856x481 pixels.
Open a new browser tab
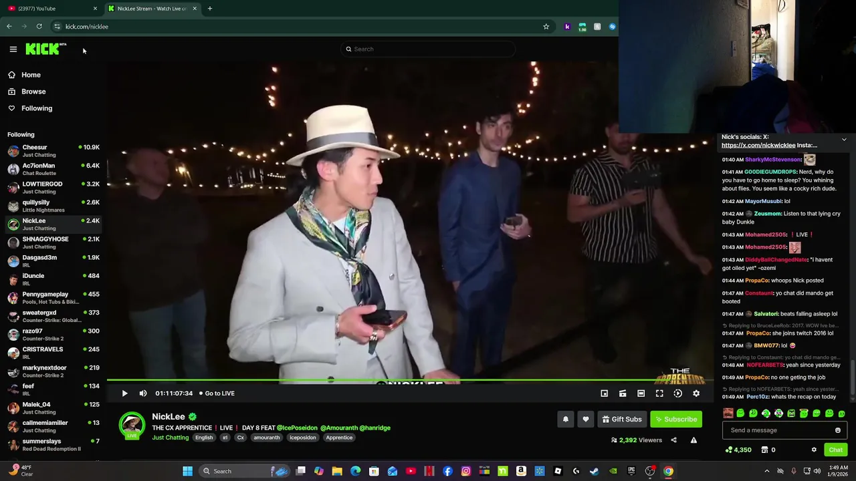tap(209, 9)
